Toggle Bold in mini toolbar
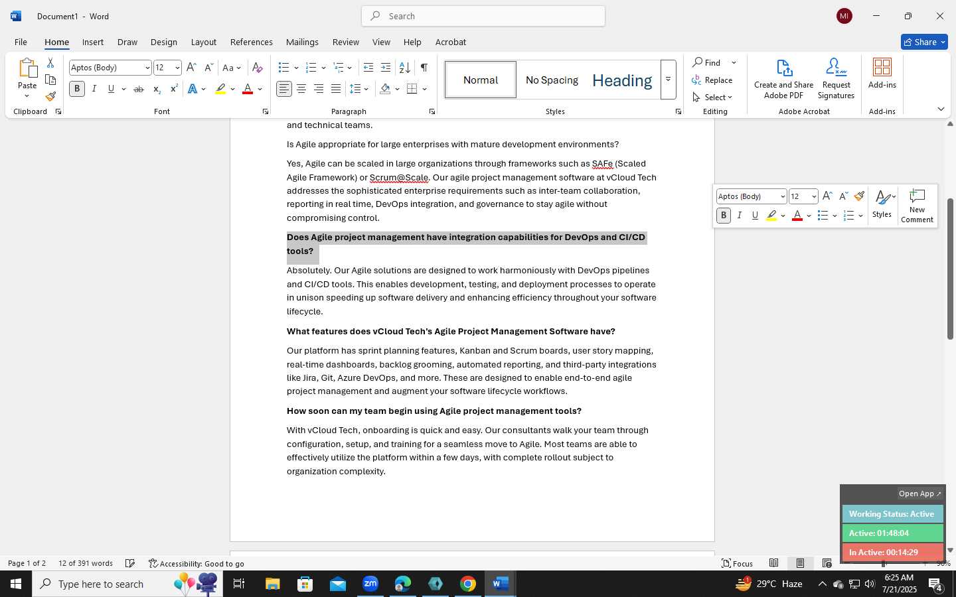Screen dimensions: 956x597 tap(724, 216)
